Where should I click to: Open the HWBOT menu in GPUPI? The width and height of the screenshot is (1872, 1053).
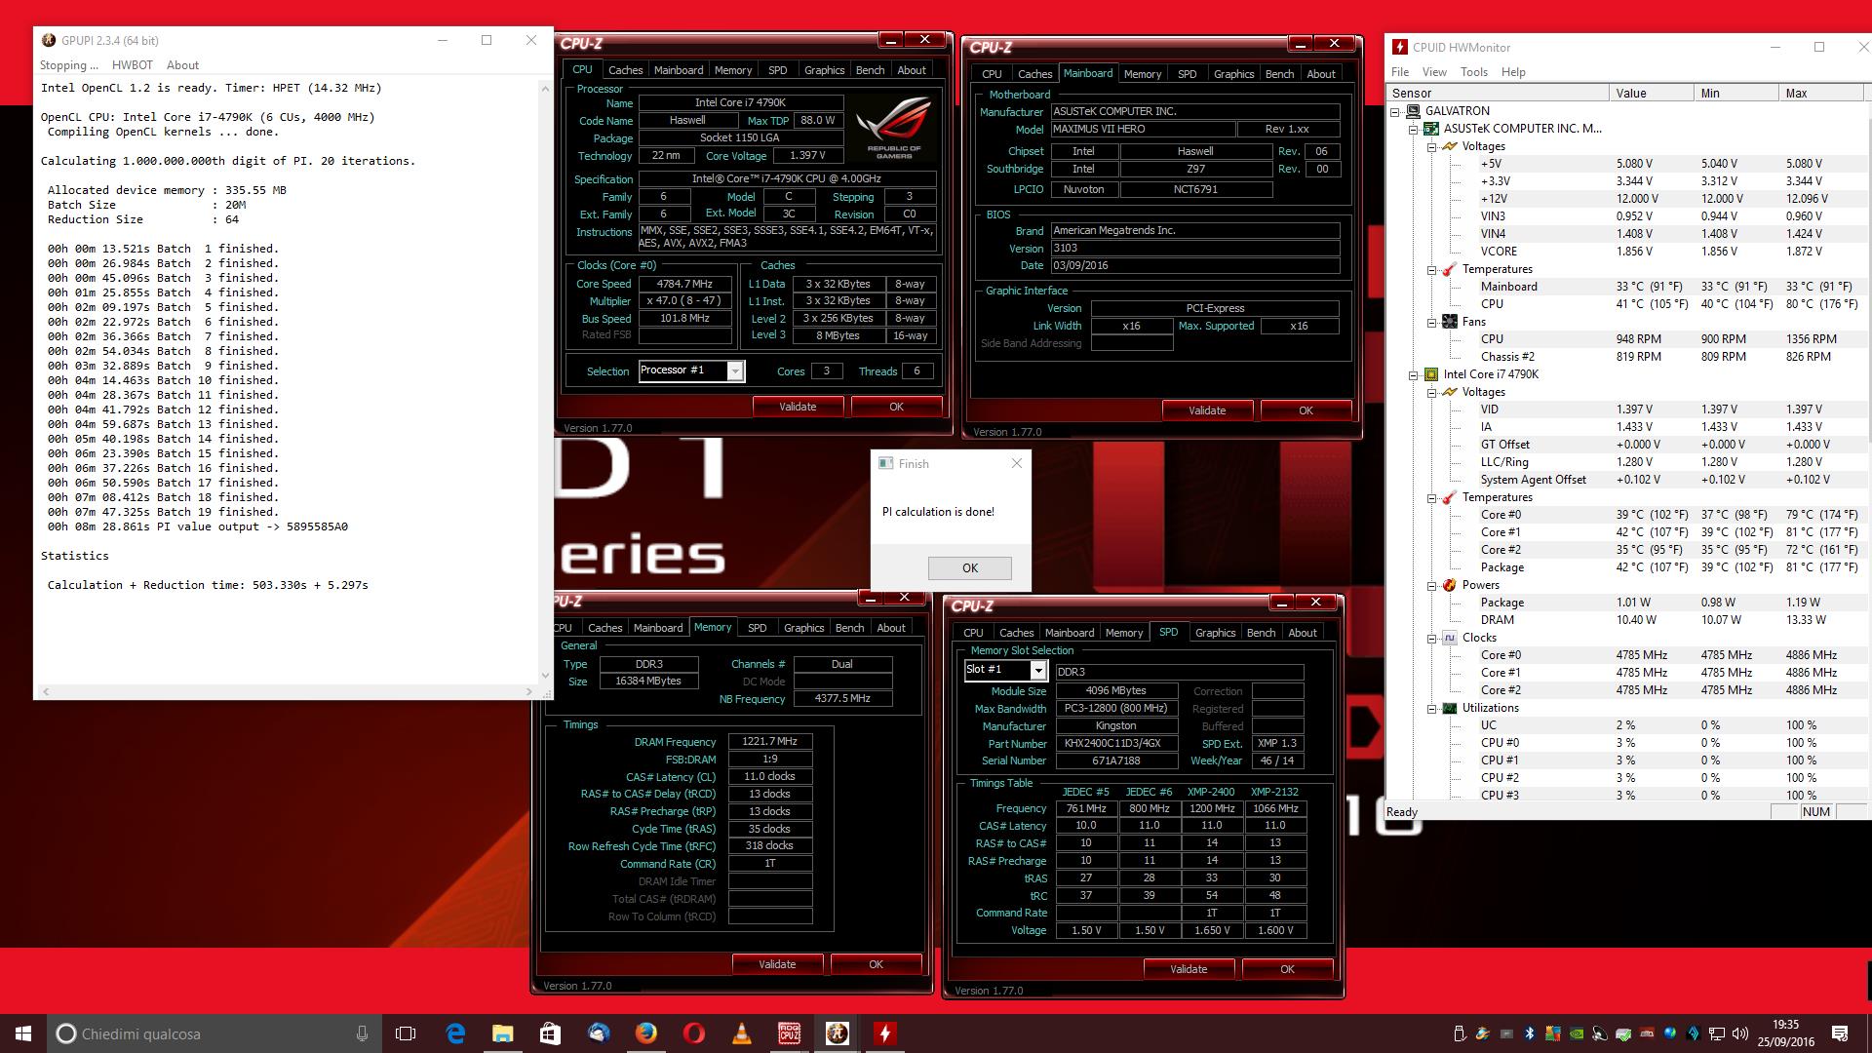[x=133, y=65]
